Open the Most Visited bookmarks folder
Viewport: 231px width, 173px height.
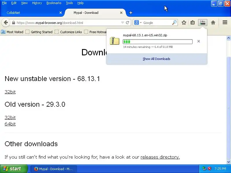12,32
